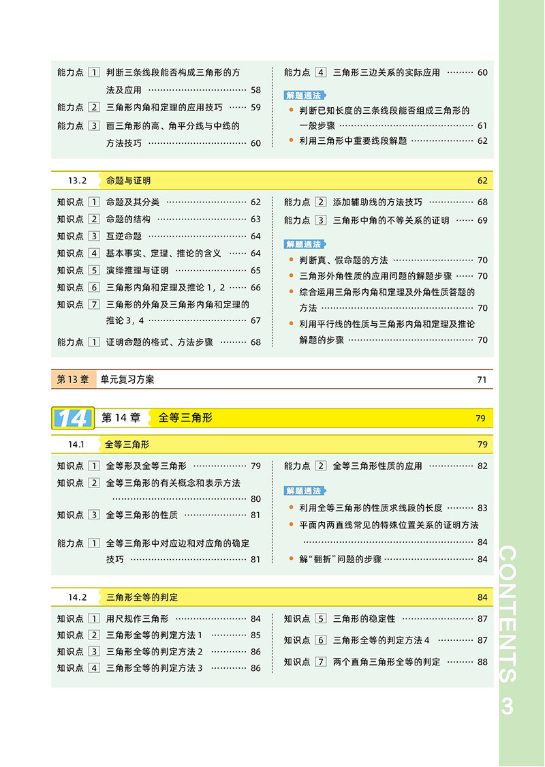Click page number 71 of 单元复习方案
This screenshot has width=545, height=767.
pos(482,380)
